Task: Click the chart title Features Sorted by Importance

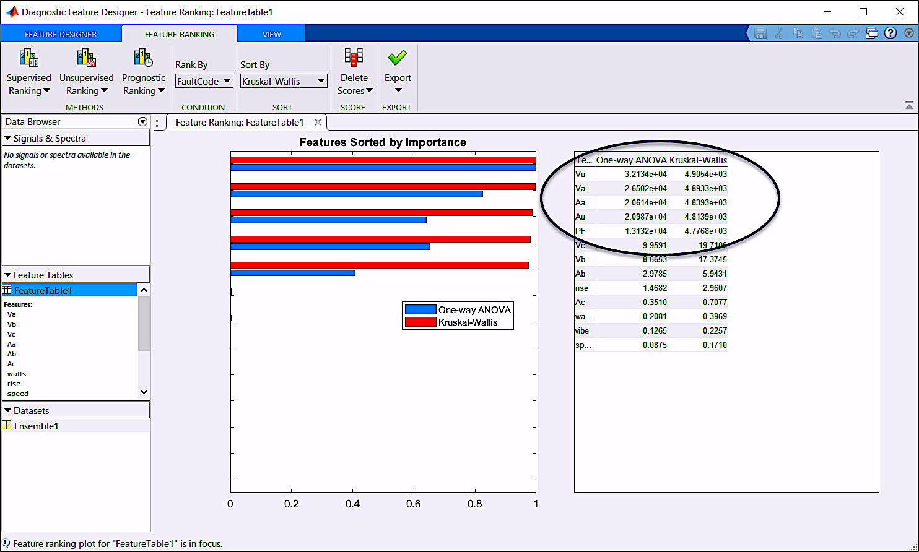Action: pyautogui.click(x=383, y=142)
